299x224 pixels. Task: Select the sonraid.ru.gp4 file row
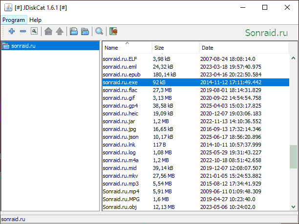pos(196,106)
